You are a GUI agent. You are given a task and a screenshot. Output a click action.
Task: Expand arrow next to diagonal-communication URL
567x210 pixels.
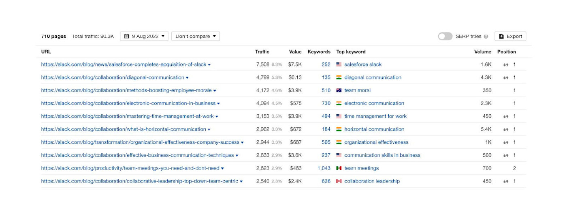click(187, 78)
